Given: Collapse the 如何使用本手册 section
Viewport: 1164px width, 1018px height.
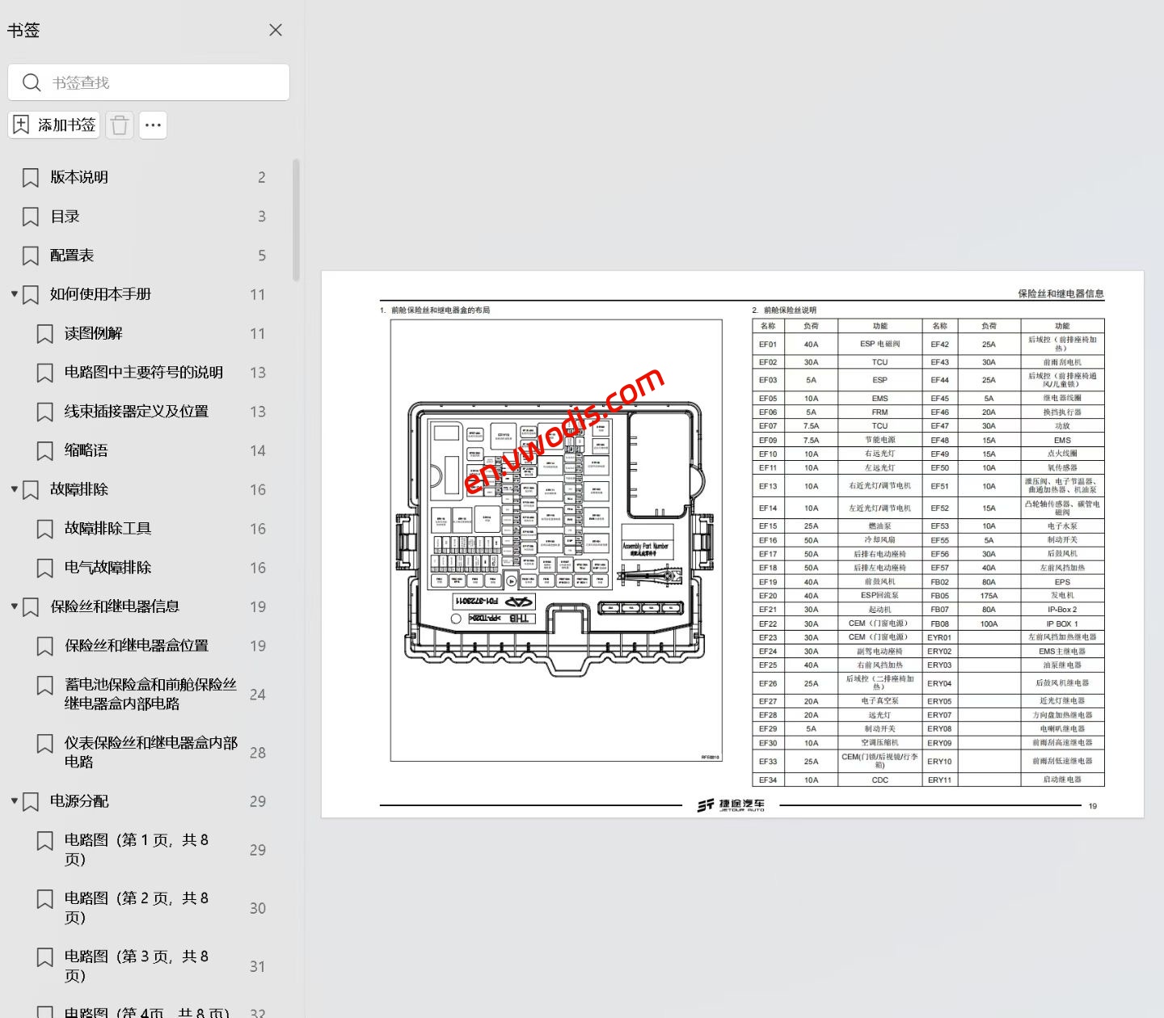Looking at the screenshot, I should tap(13, 294).
